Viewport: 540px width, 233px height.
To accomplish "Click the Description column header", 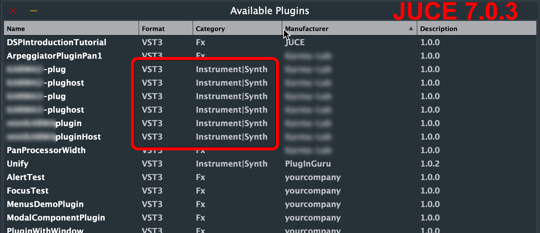I will 438,29.
